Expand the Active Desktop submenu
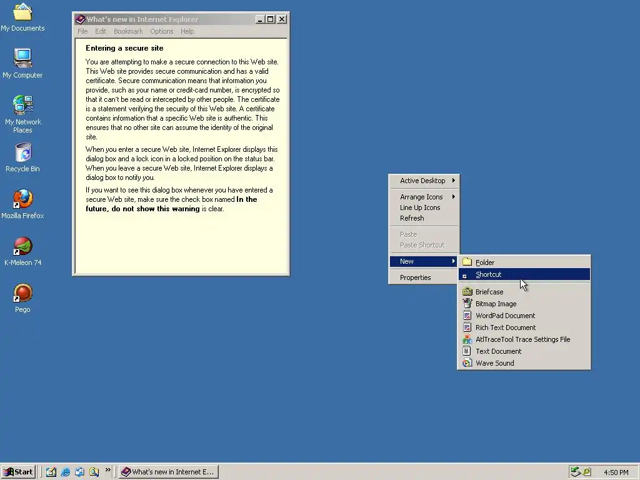The image size is (640, 480). point(424,181)
